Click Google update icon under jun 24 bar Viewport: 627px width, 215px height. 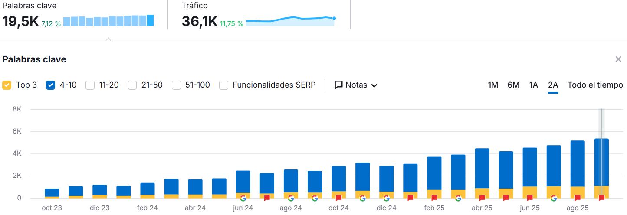[243, 198]
